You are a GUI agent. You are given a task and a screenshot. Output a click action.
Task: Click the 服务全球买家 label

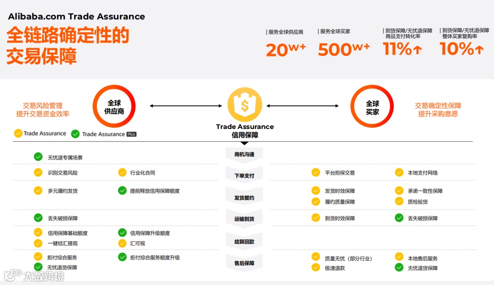coord(335,31)
